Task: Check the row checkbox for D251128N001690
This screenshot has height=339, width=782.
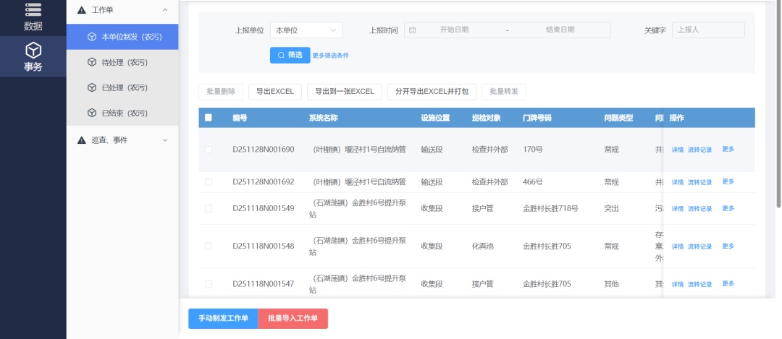Action: (x=209, y=150)
